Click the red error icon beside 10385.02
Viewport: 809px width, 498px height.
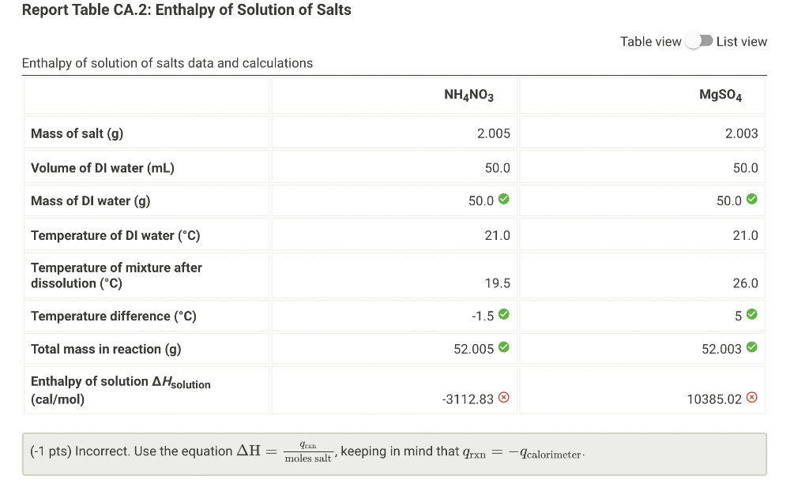[753, 399]
